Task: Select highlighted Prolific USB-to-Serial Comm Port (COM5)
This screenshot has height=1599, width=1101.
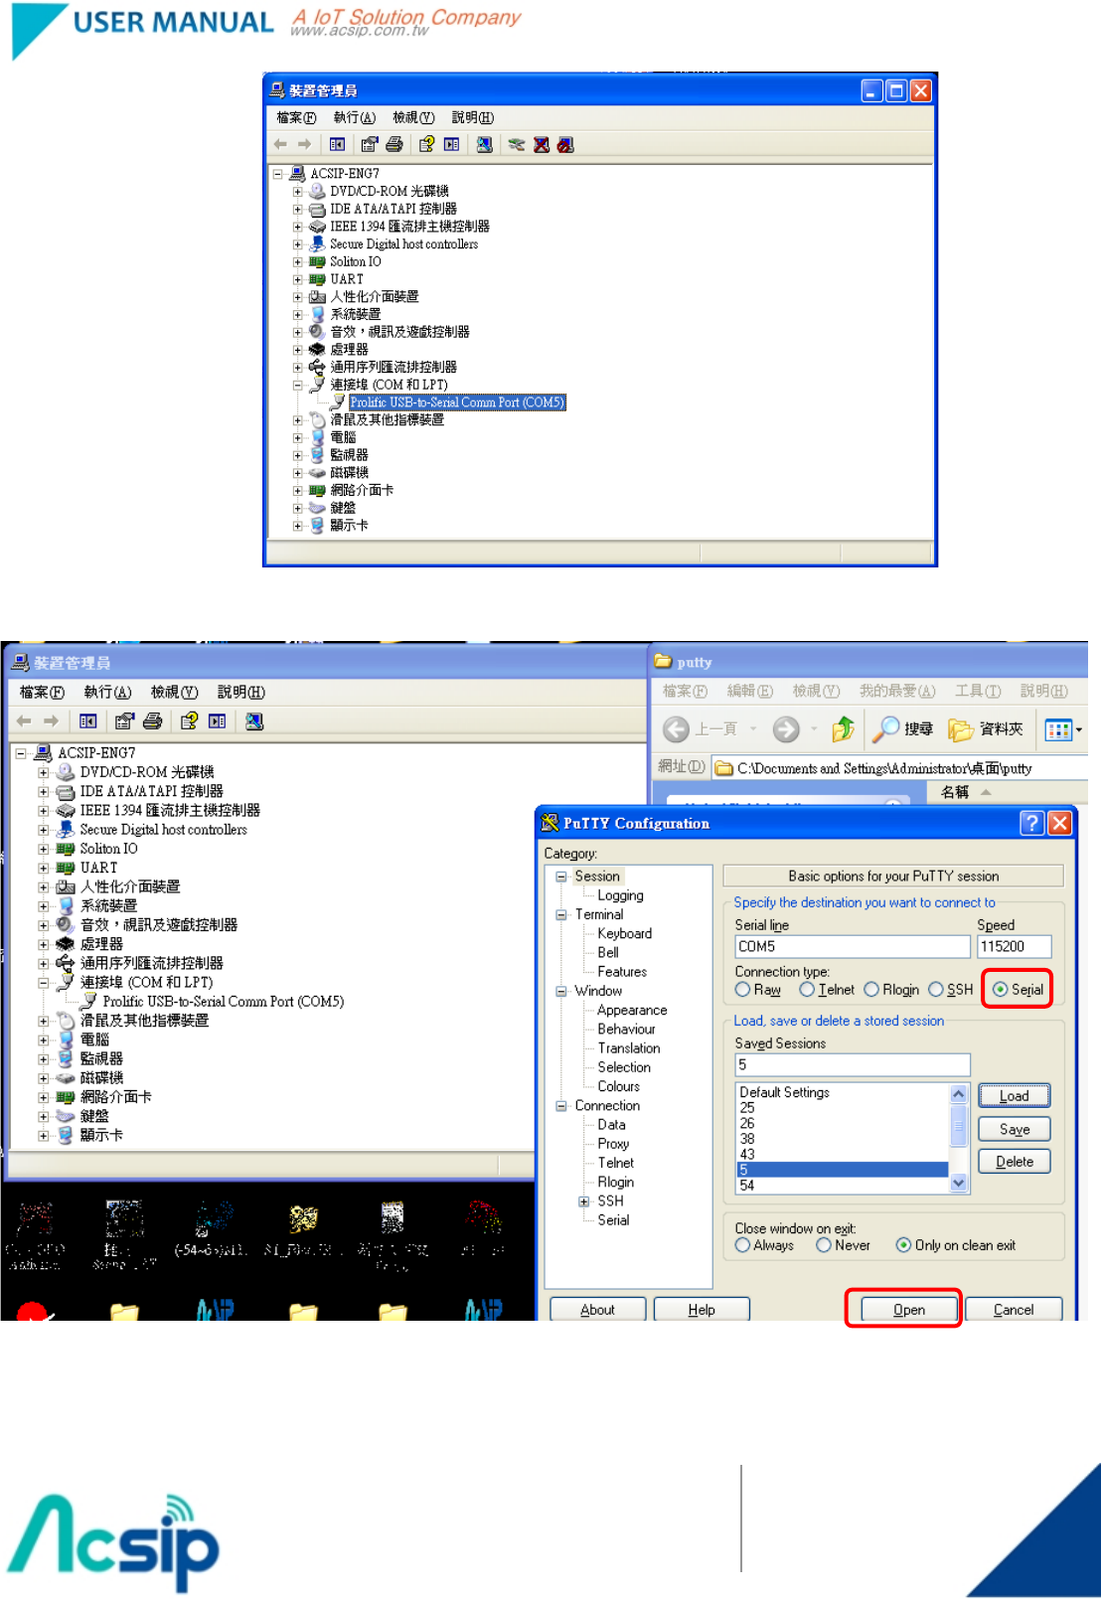Action: pyautogui.click(x=457, y=402)
